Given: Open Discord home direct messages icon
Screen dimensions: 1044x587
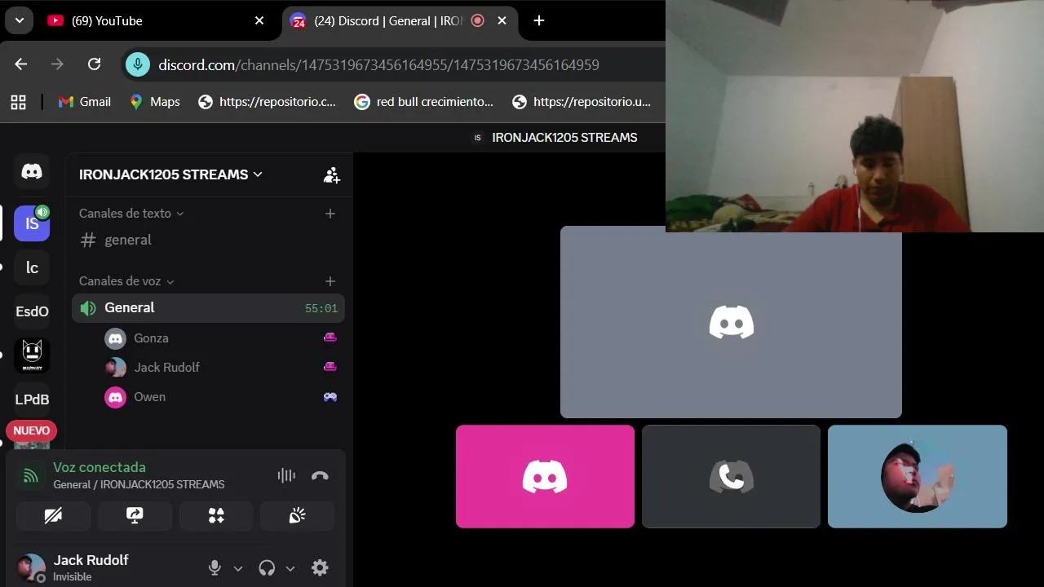Looking at the screenshot, I should (32, 171).
